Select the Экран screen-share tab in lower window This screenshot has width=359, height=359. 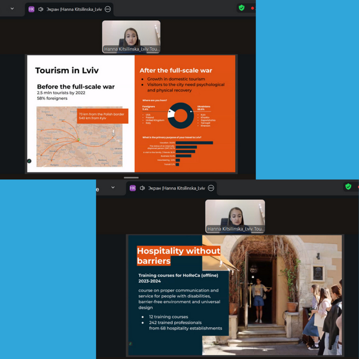pos(174,188)
